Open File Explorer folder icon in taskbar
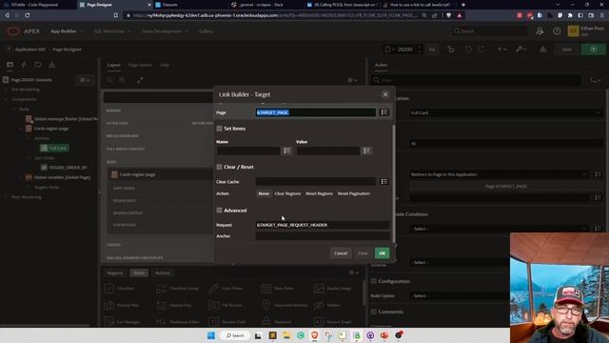The width and height of the screenshot is (609, 343). (286, 335)
